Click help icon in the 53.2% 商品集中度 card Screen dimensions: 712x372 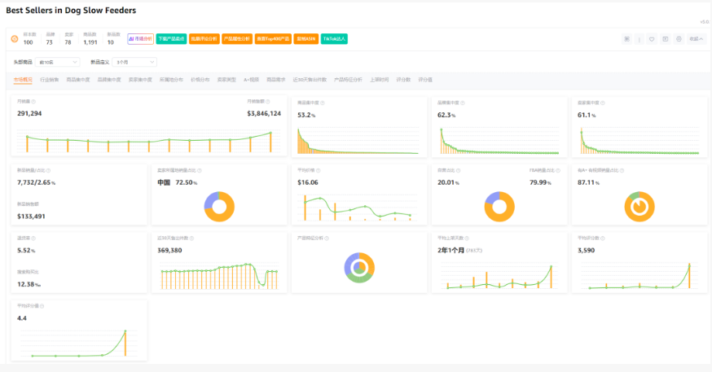[x=323, y=103]
